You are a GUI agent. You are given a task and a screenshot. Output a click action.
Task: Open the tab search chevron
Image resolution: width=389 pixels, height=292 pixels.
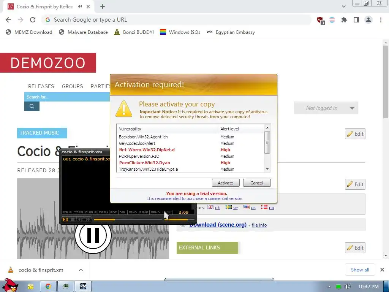tap(343, 6)
